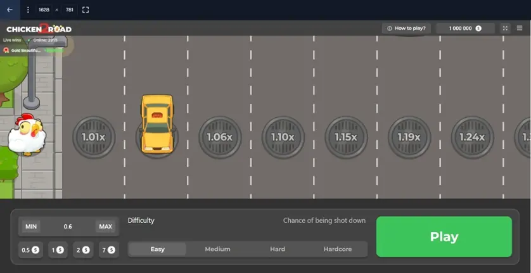Click the 1.10x manhole multiplier
This screenshot has width=531, height=273.
coord(283,137)
